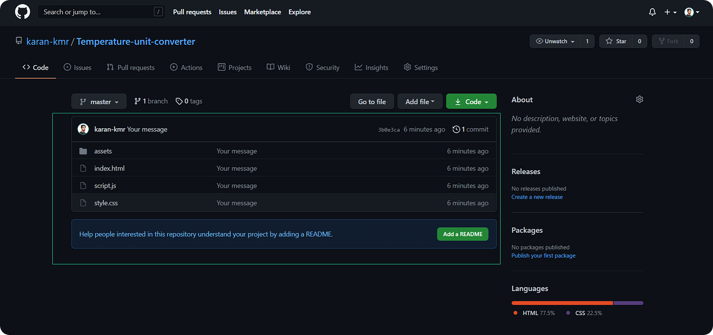Click the Star button
The width and height of the screenshot is (713, 335).
pos(616,41)
